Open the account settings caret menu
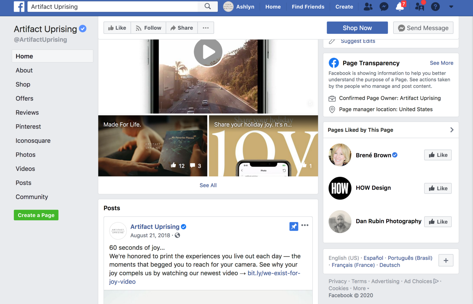 (451, 6)
